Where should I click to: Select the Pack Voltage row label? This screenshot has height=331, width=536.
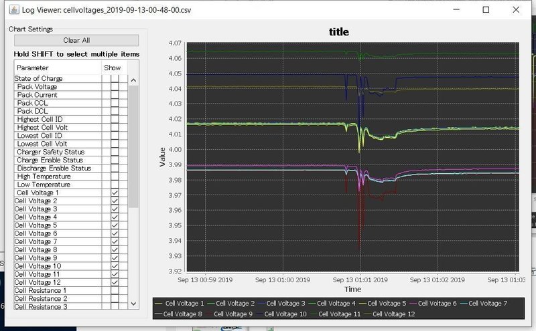click(x=37, y=87)
